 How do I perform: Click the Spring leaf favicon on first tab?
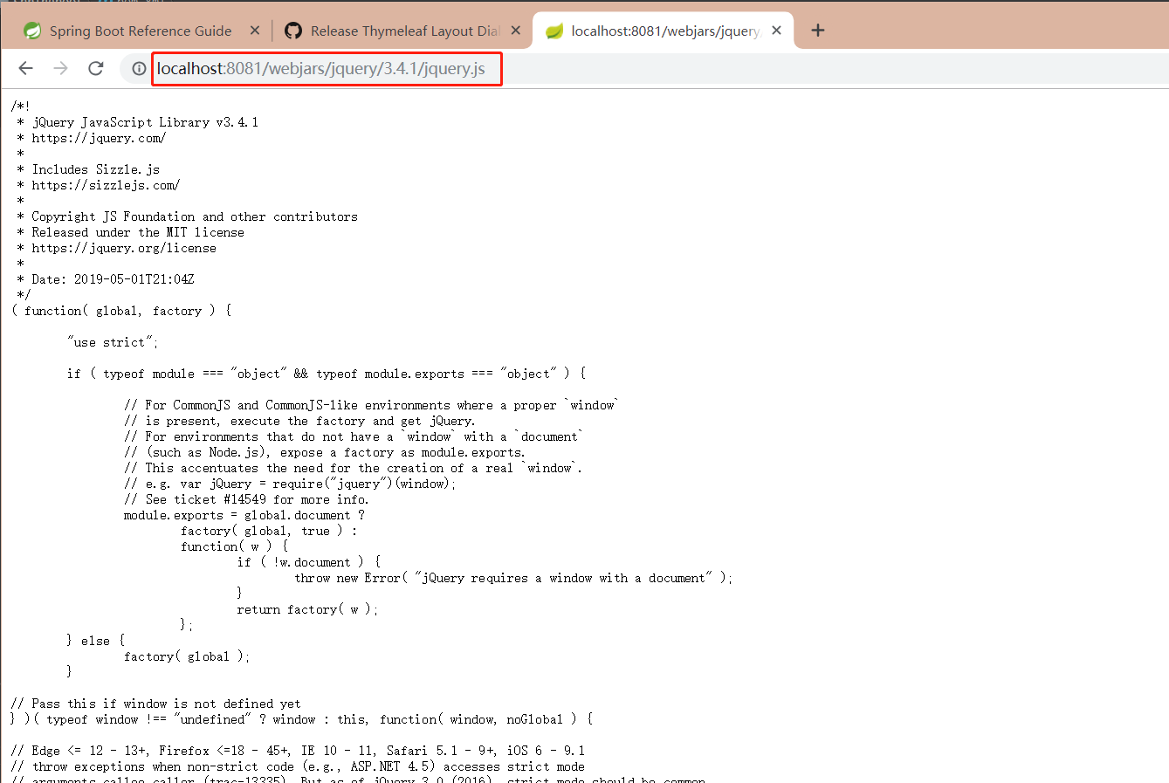click(x=32, y=31)
